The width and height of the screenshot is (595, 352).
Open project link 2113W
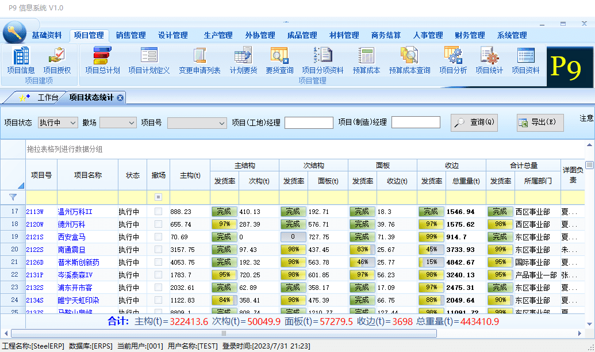click(x=34, y=212)
